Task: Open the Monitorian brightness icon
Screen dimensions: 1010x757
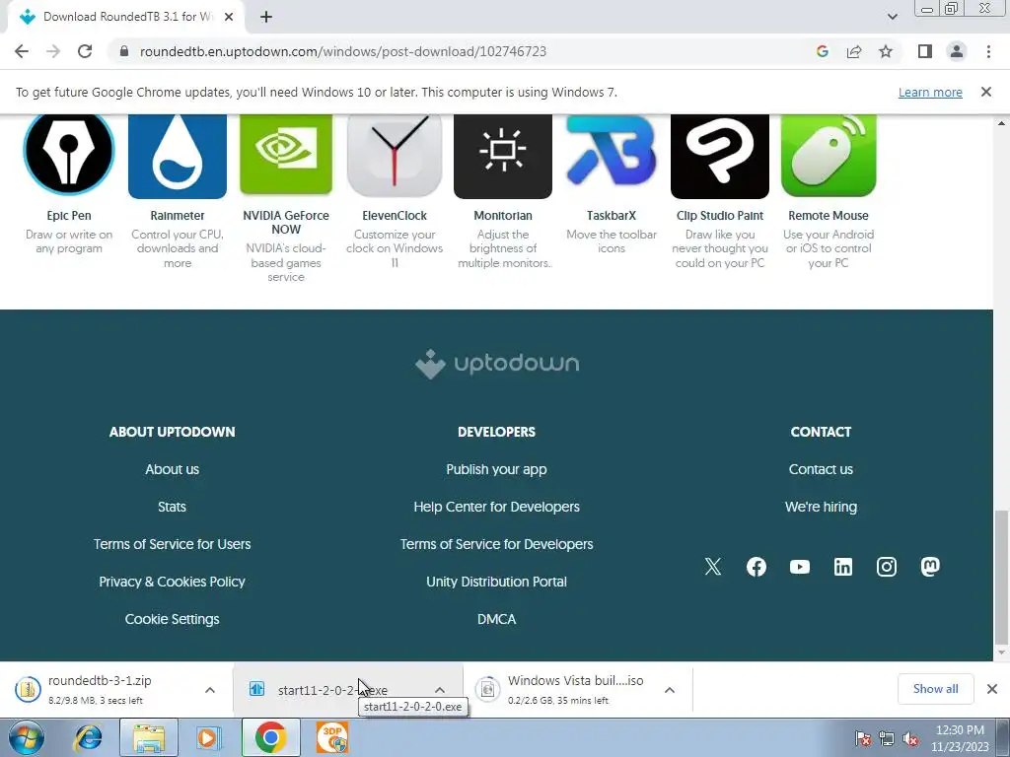Action: click(503, 157)
